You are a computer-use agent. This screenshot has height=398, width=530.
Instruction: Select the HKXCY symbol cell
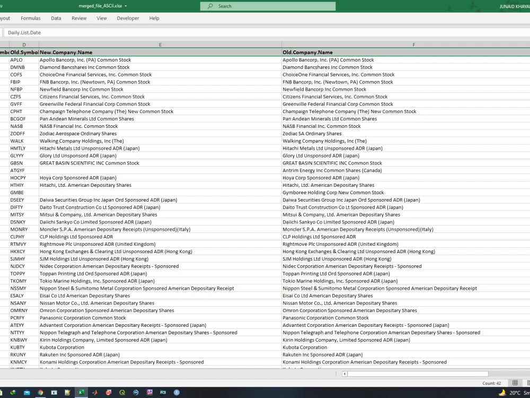click(24, 252)
